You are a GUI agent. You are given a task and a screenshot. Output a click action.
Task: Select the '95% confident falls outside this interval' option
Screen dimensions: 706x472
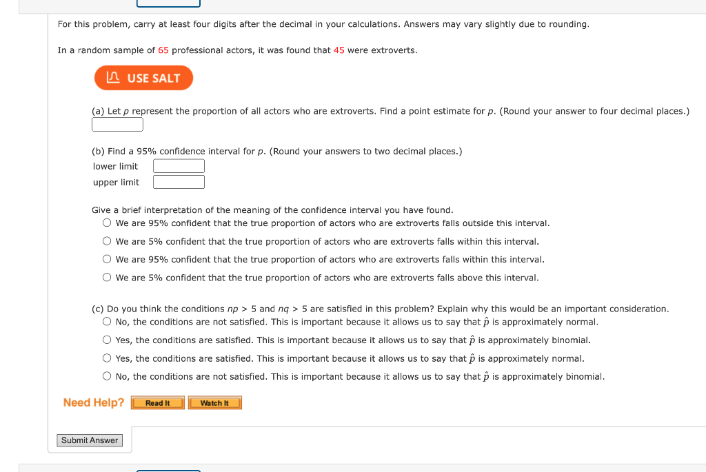coord(107,222)
